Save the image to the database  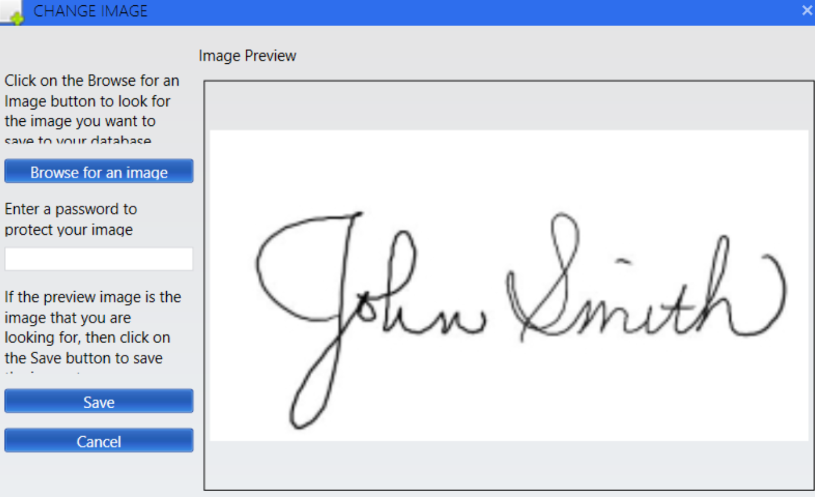99,401
